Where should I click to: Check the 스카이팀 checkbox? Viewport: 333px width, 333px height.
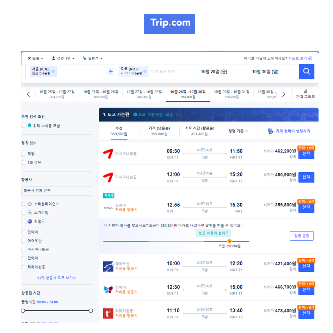tap(23, 212)
